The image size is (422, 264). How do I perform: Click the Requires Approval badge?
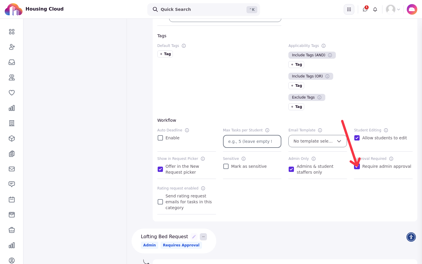point(181,245)
